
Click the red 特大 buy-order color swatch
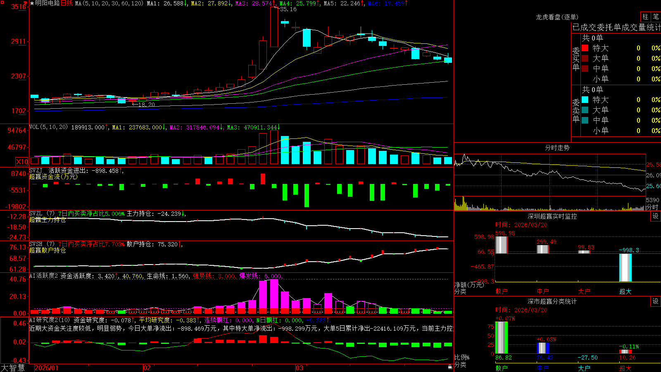[x=585, y=48]
